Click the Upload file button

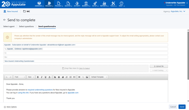click(159, 66)
